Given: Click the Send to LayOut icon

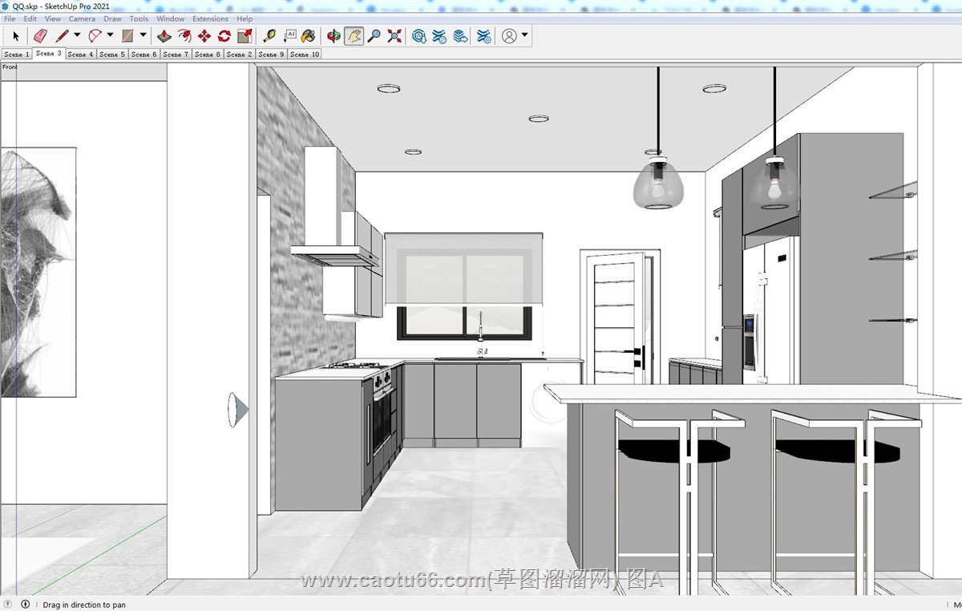Looking at the screenshot, I should click(460, 36).
